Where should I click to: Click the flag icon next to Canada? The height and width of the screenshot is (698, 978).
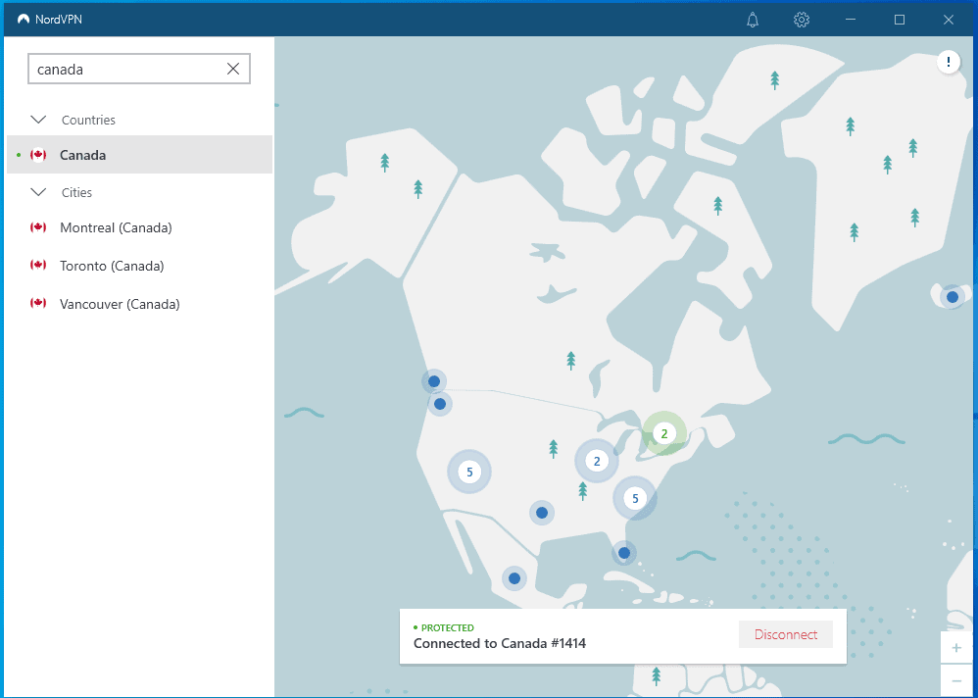(38, 155)
